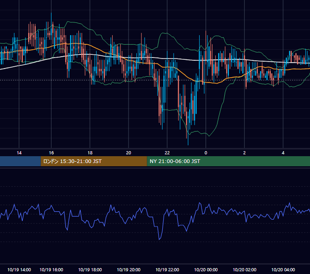This screenshot has width=310, height=274.
Task: Click the 22 hour axis label
Action: tap(167, 153)
